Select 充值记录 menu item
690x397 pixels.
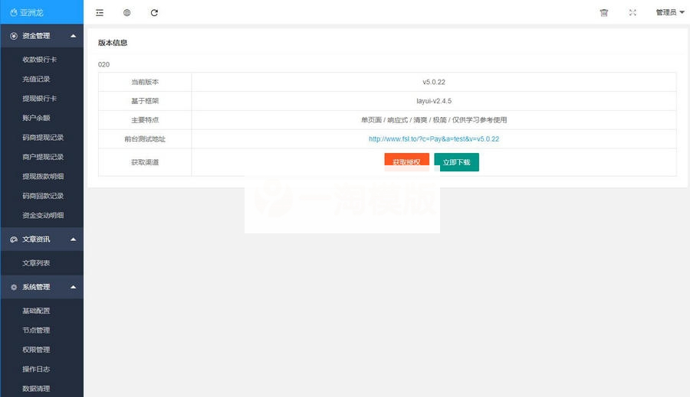36,79
